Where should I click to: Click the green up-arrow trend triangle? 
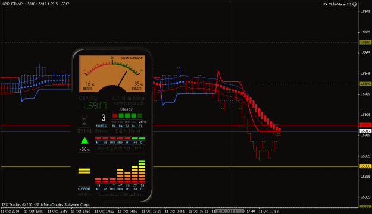pyautogui.click(x=85, y=140)
